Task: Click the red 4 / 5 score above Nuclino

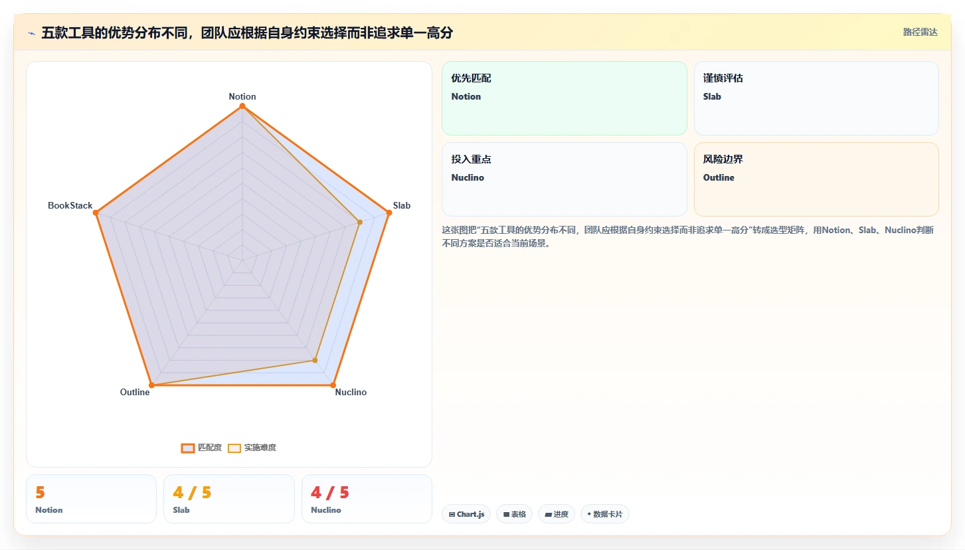Action: 330,492
